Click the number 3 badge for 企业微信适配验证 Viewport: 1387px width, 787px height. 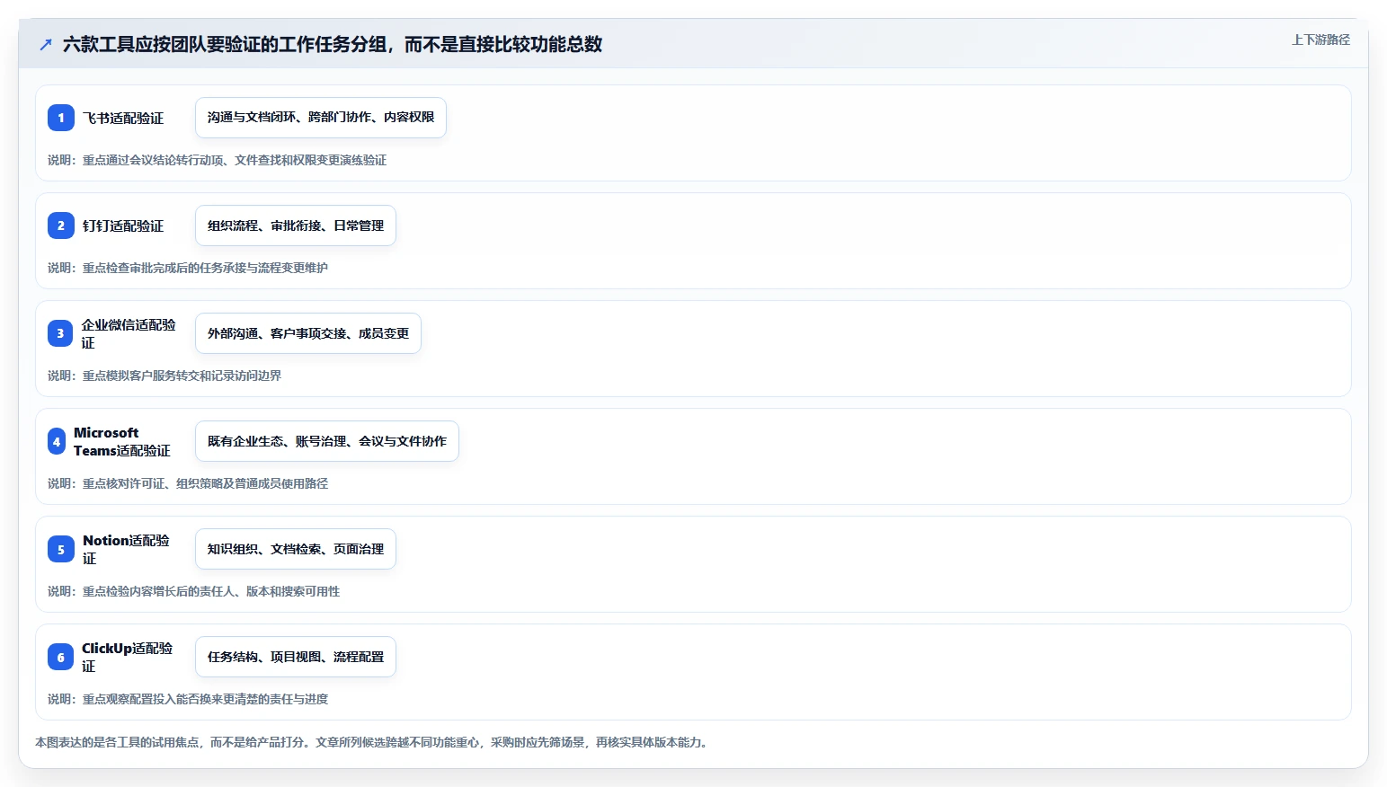(60, 333)
